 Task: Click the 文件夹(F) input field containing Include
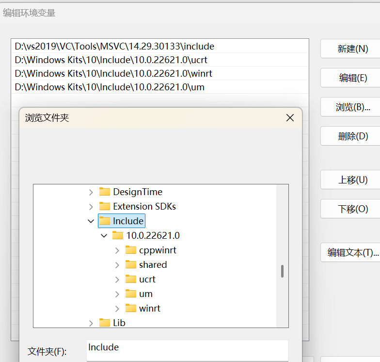click(188, 350)
